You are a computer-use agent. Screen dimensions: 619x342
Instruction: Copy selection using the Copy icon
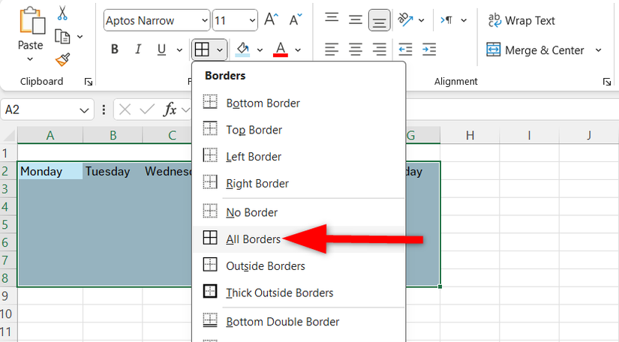[62, 36]
